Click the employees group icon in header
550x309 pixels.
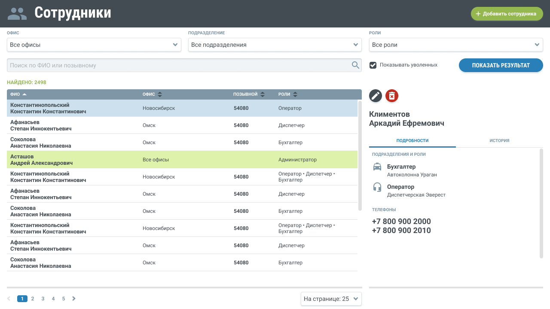17,13
